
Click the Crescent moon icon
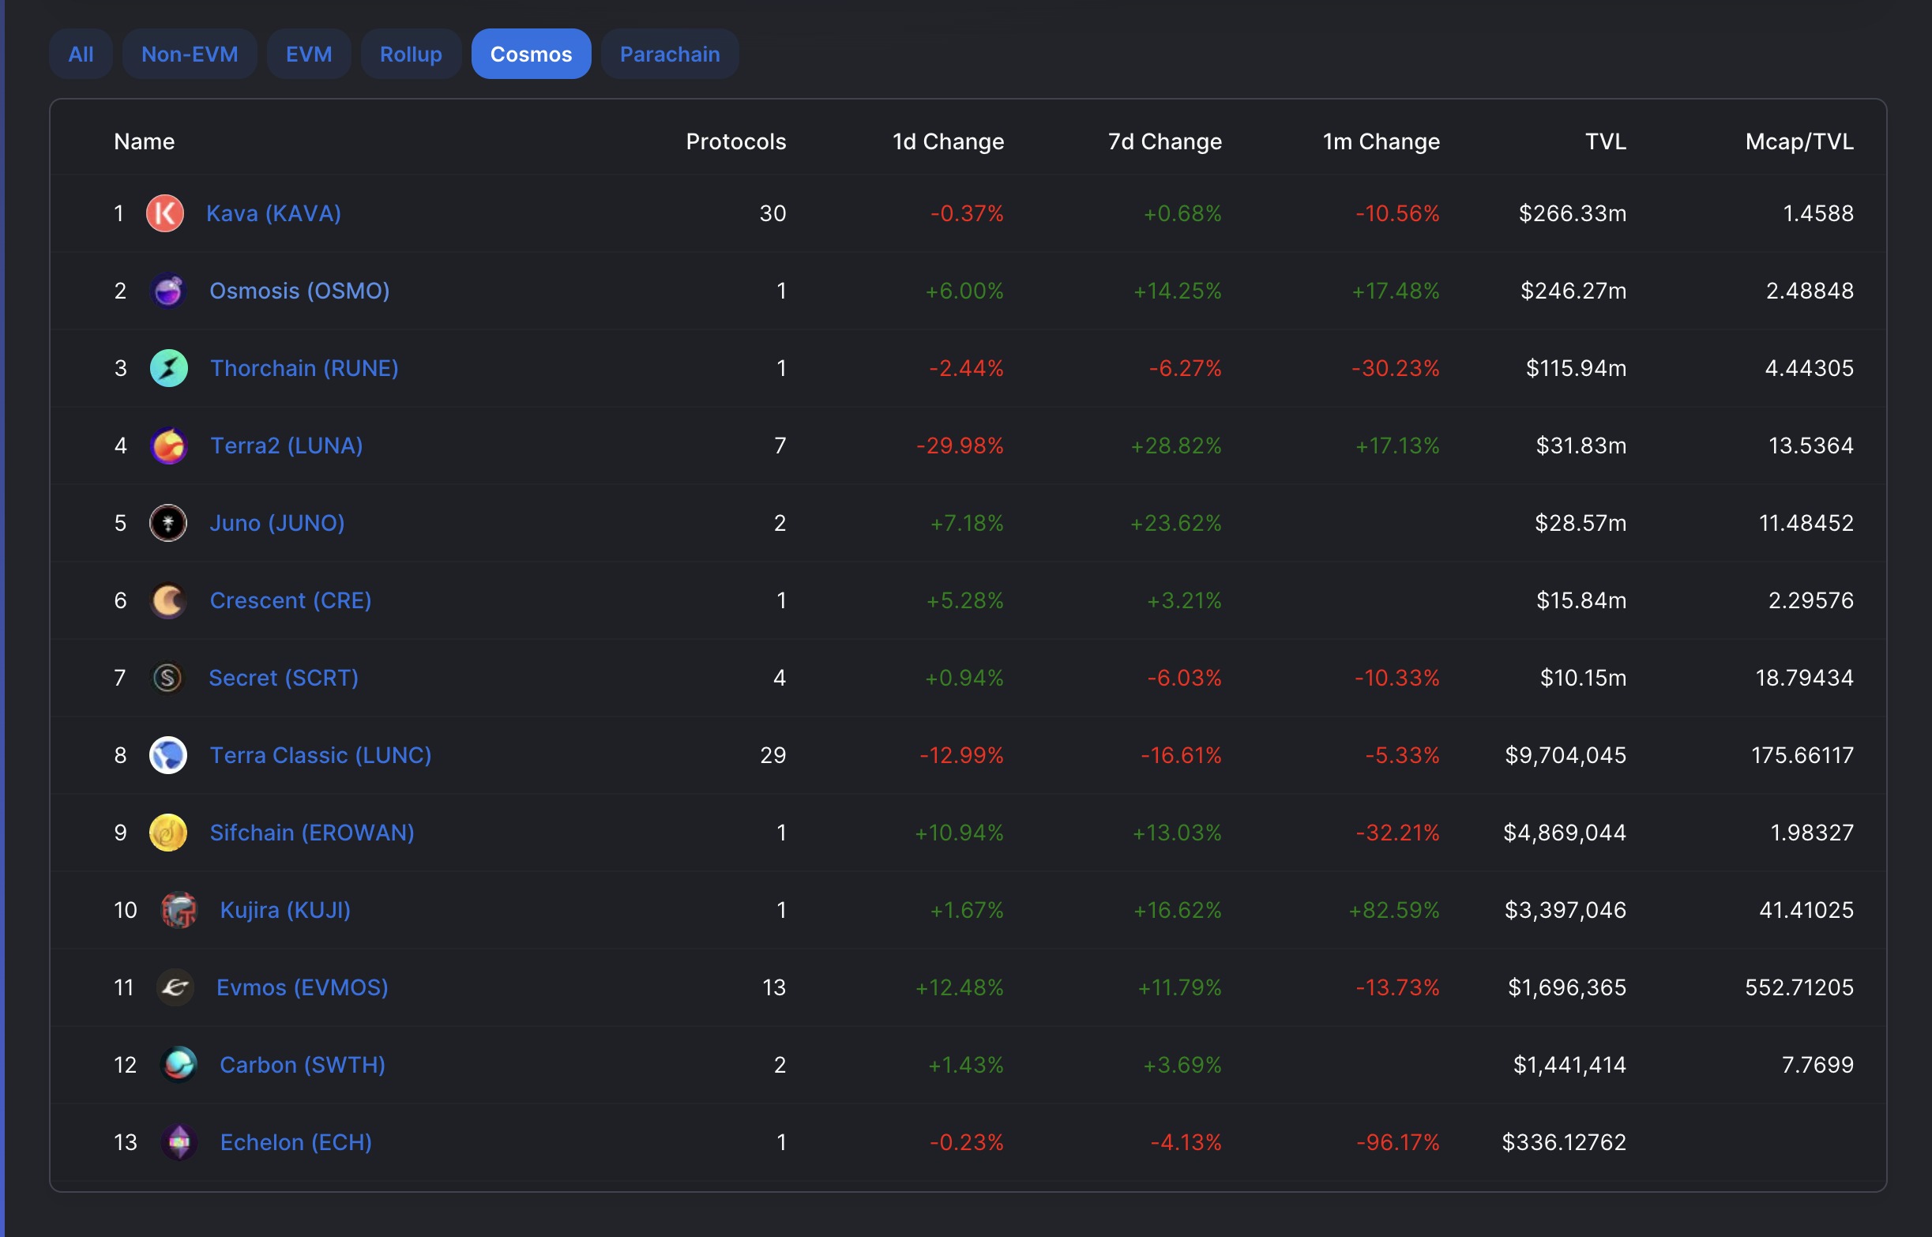[167, 601]
